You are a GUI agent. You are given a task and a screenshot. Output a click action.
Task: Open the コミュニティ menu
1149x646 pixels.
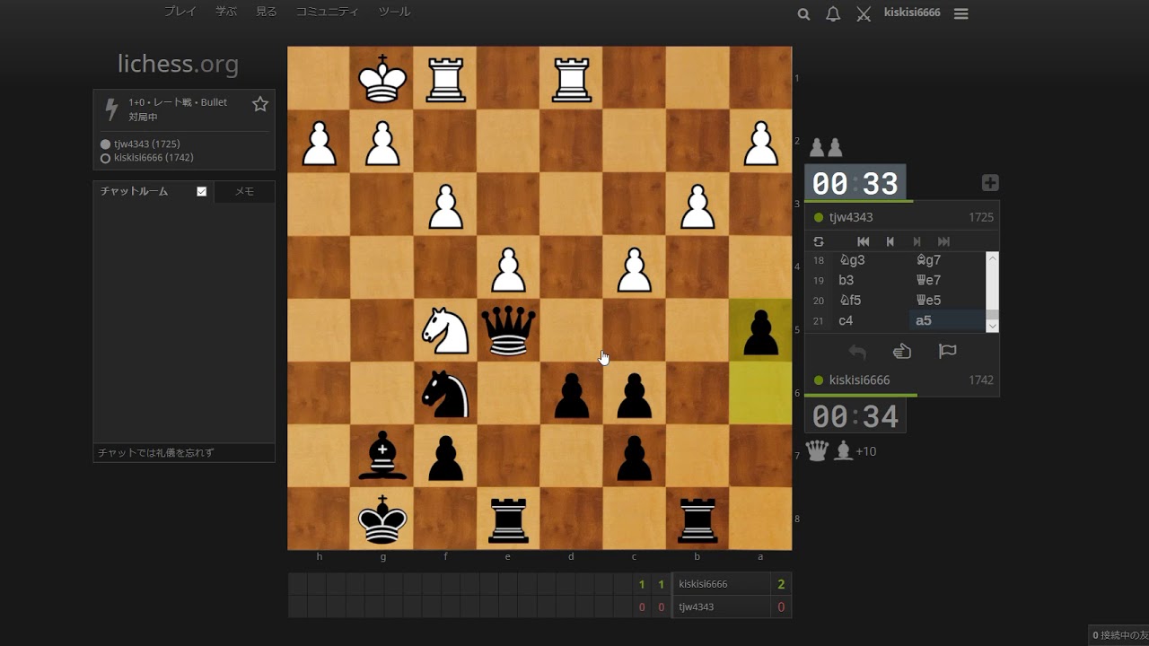pyautogui.click(x=327, y=12)
